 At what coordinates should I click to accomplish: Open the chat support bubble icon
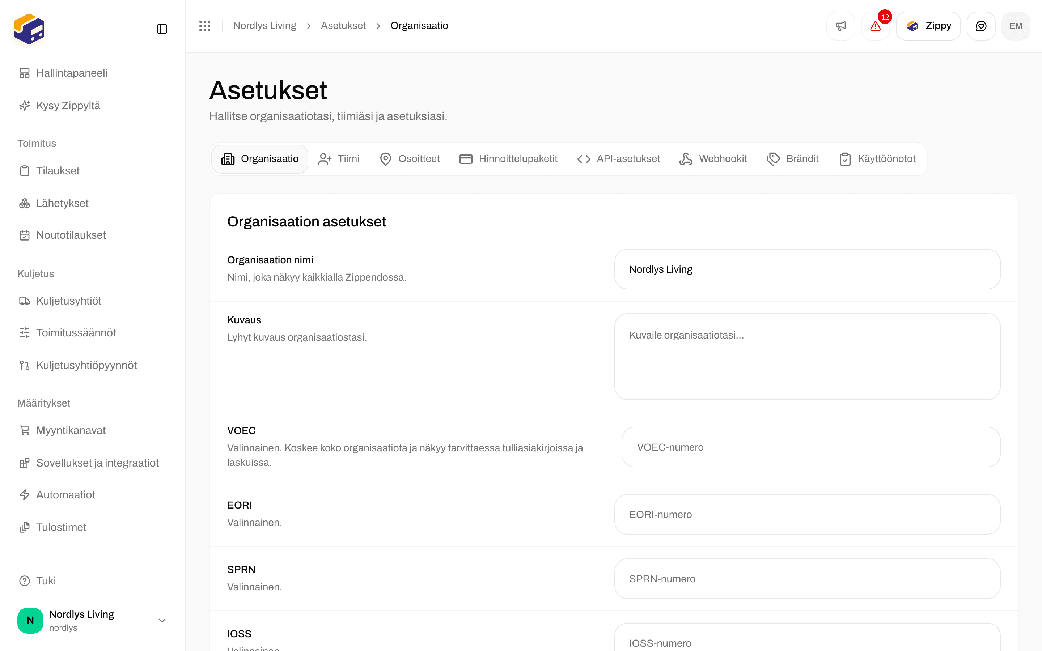pos(981,26)
